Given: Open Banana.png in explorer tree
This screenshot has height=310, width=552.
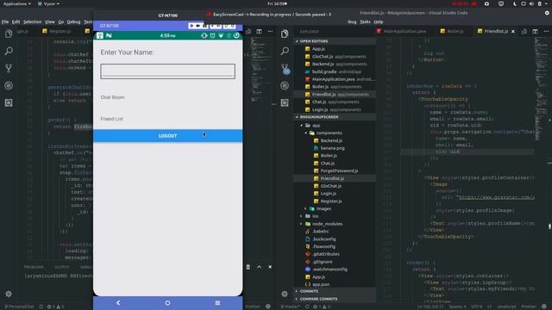Looking at the screenshot, I should point(332,148).
